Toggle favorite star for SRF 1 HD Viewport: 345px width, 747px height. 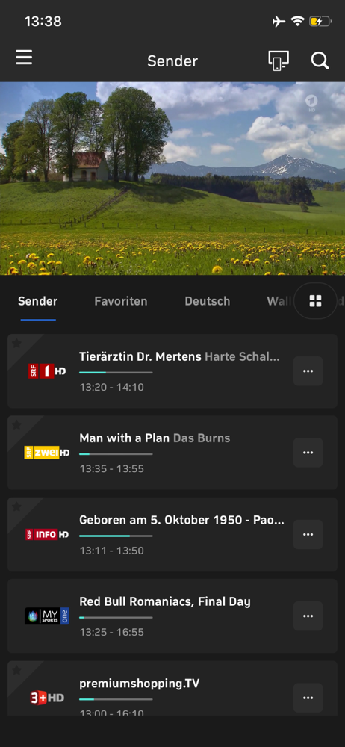click(16, 343)
